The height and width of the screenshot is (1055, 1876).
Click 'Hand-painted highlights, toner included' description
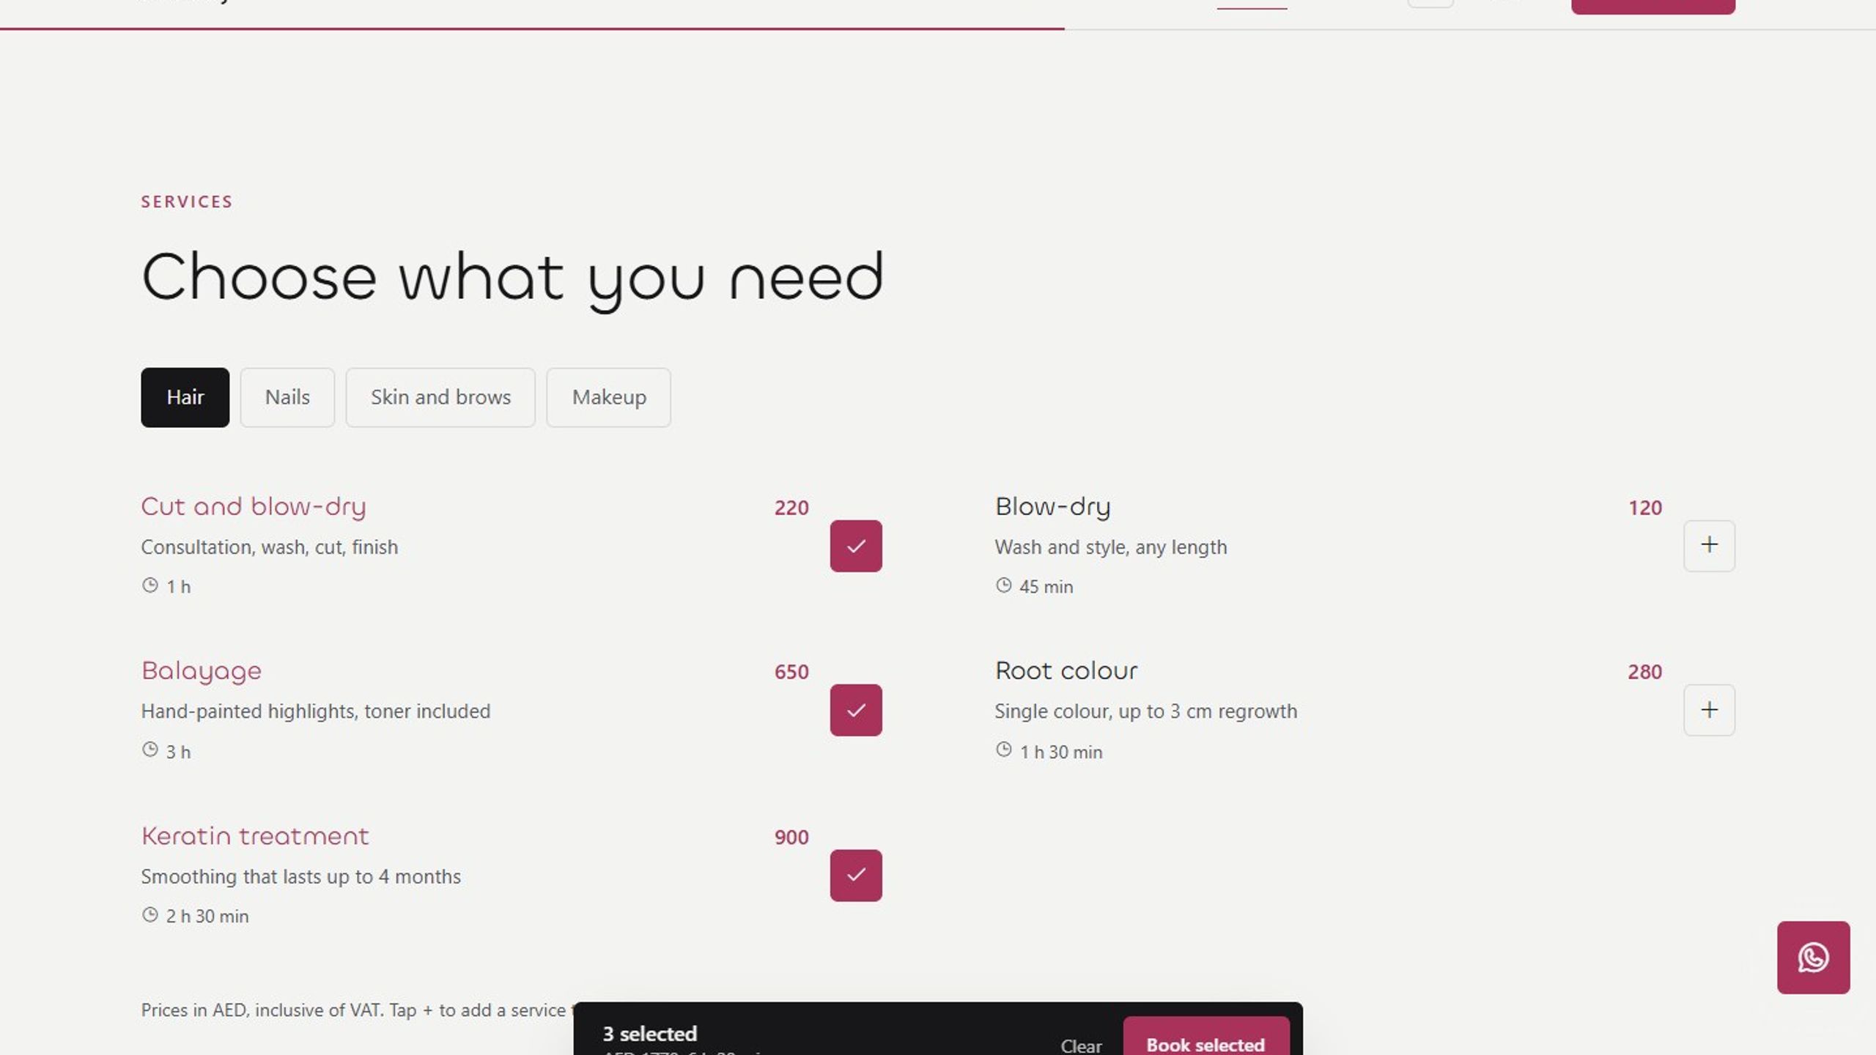pos(315,711)
